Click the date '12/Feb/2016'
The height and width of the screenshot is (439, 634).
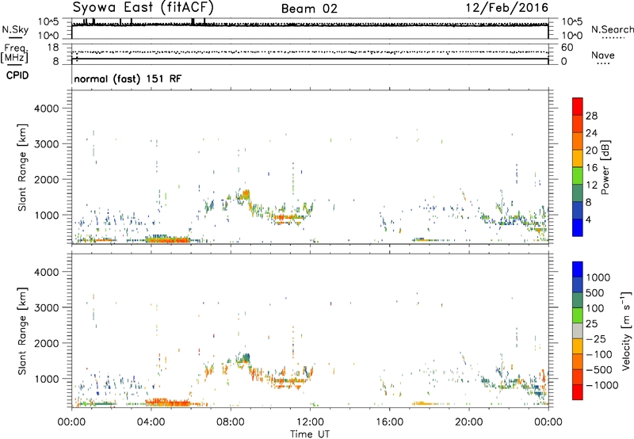tap(507, 8)
